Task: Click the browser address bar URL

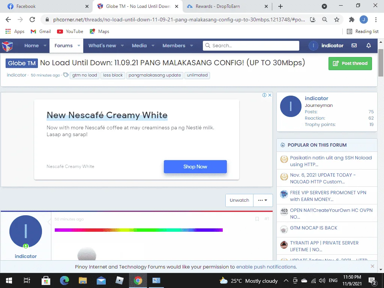Action: (x=179, y=19)
